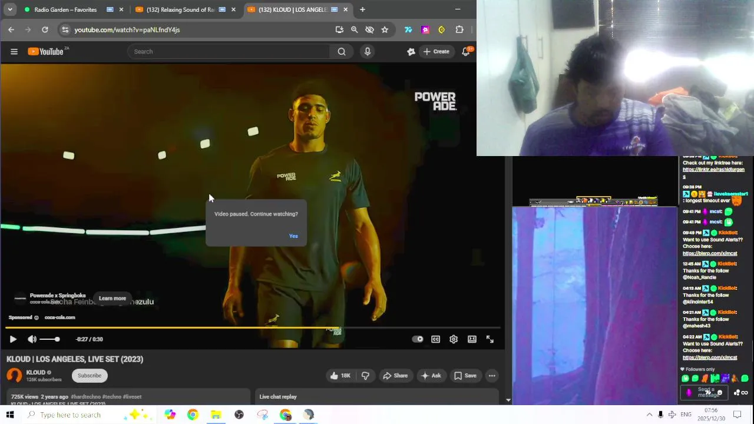Start voice search with the microphone icon
754x424 pixels.
pos(368,52)
